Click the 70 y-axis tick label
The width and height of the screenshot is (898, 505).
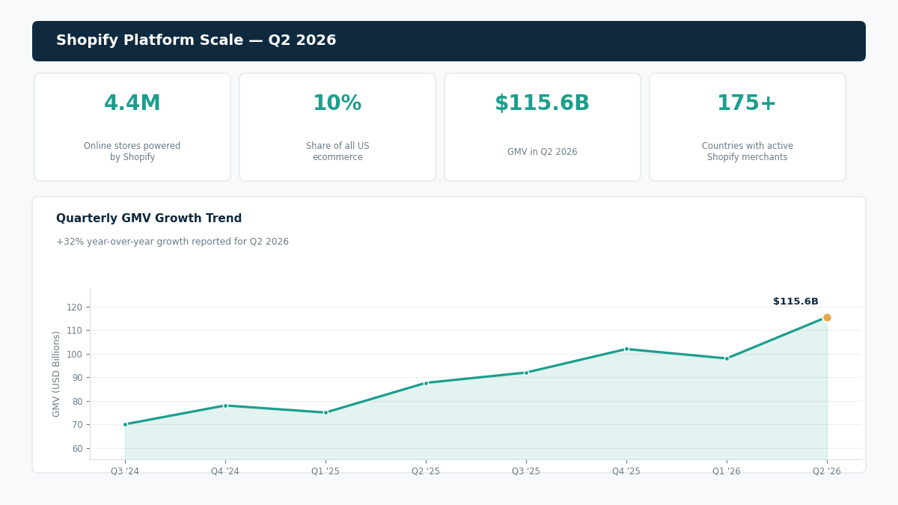[x=77, y=424]
